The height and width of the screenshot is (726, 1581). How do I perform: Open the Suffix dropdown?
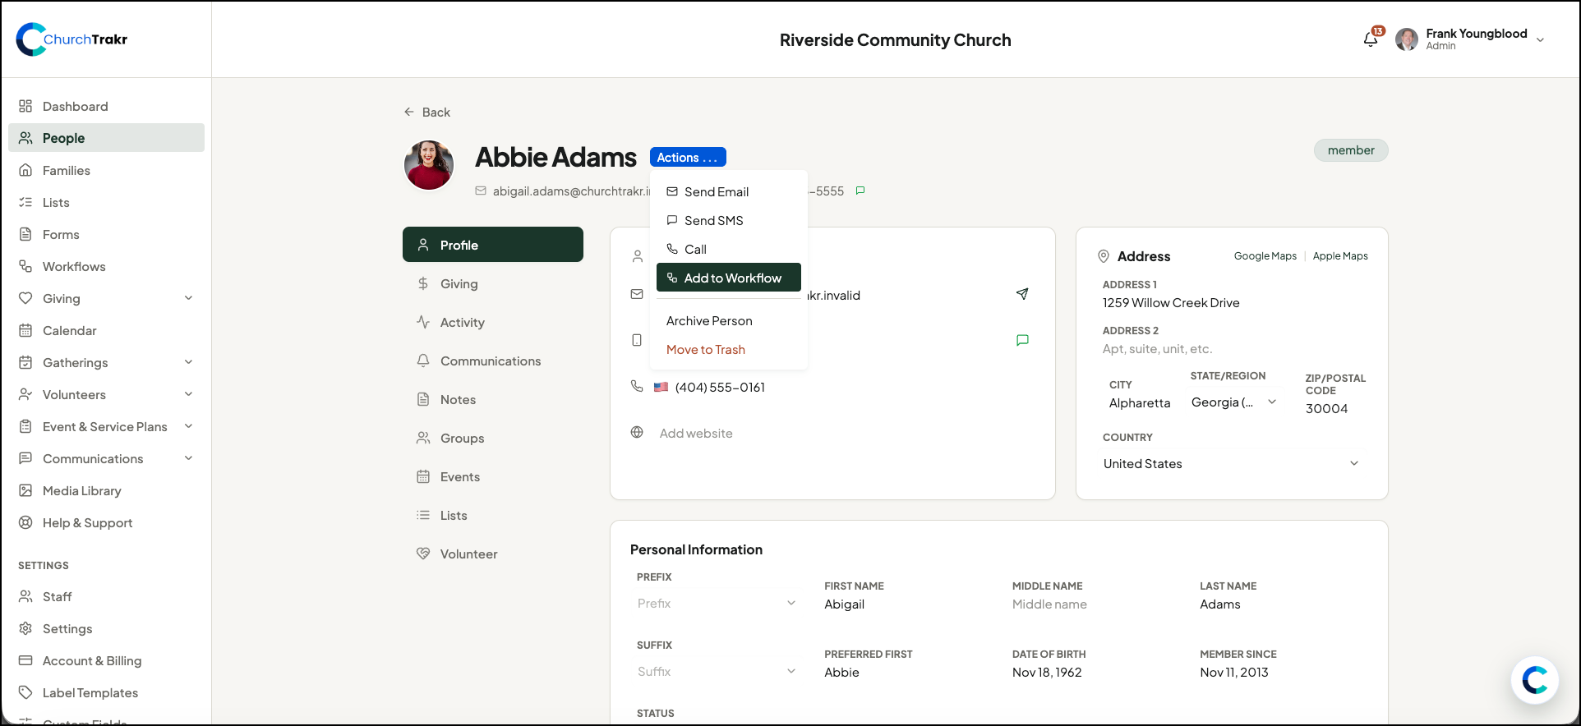[x=716, y=672]
